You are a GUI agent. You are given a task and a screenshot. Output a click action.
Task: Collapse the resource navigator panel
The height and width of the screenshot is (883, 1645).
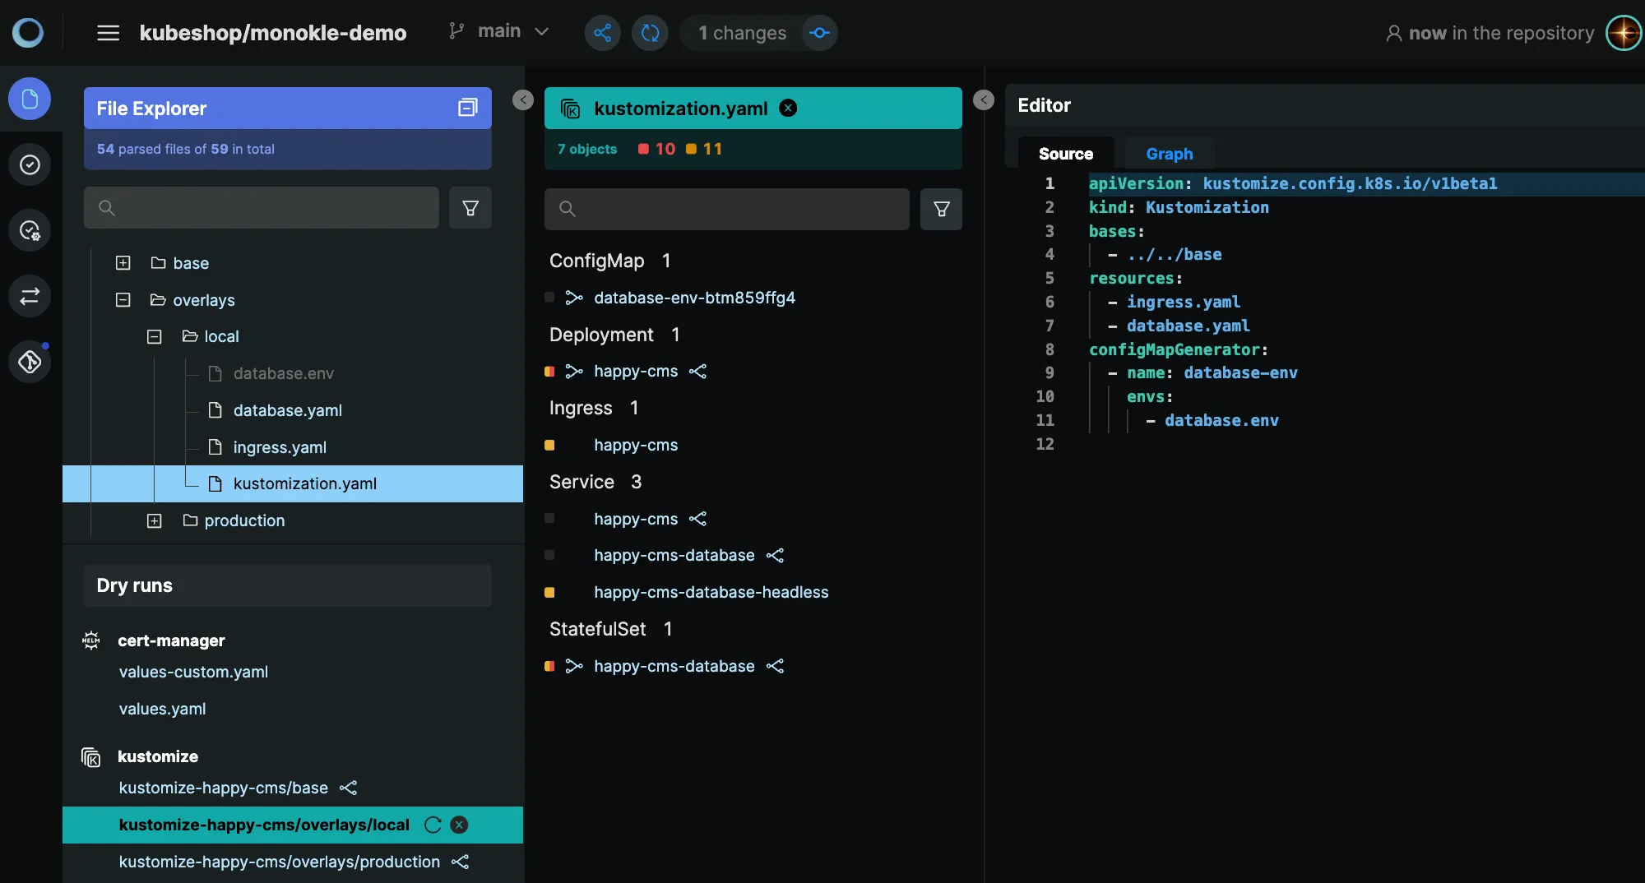point(984,100)
